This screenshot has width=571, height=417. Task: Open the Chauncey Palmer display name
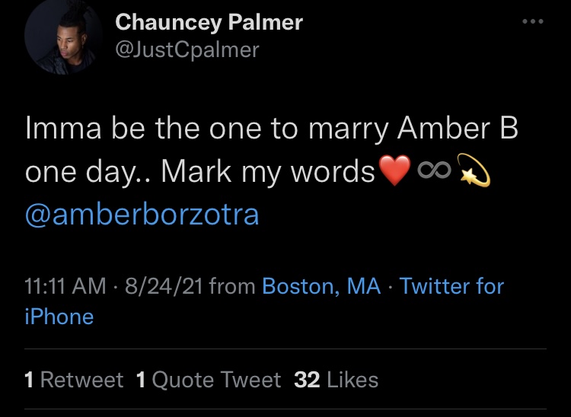point(209,23)
